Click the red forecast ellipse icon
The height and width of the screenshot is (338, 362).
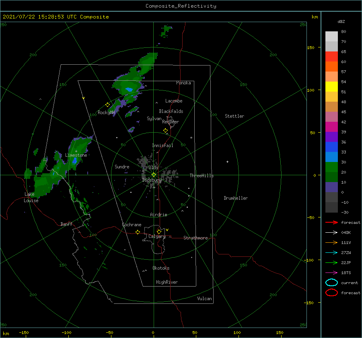click(331, 293)
